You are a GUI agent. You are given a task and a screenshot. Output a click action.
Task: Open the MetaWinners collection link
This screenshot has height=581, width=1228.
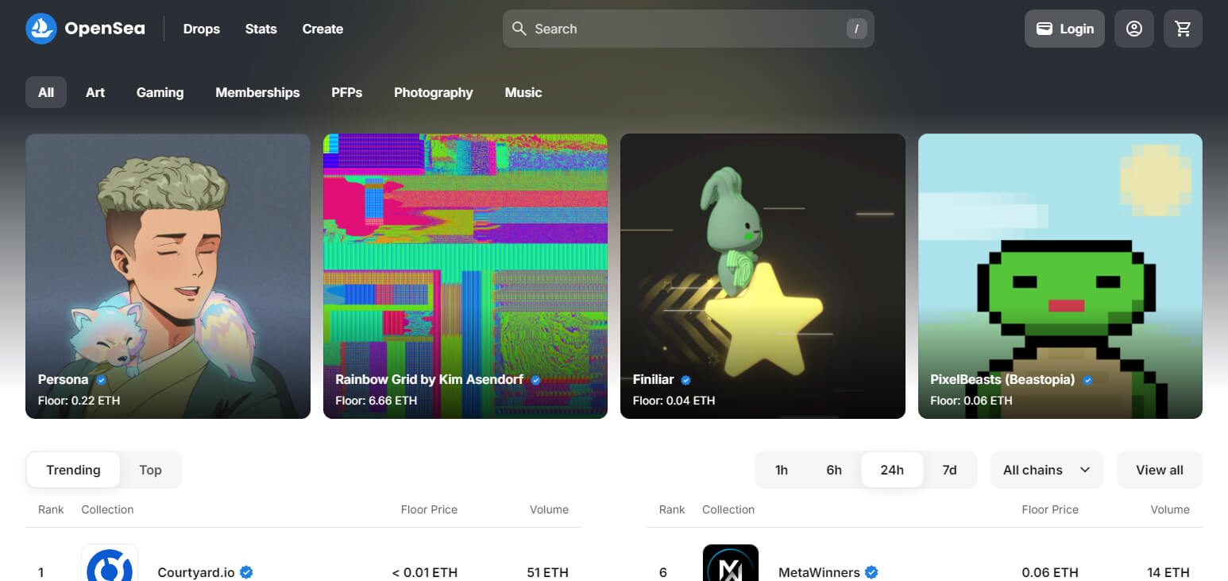[819, 572]
